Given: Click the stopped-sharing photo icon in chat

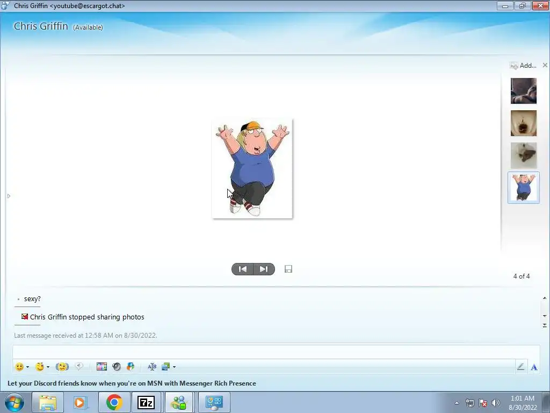Looking at the screenshot, I should (x=25, y=316).
